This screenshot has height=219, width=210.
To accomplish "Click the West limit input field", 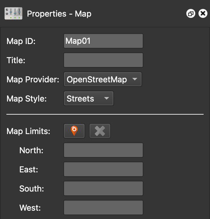I will 103,208.
